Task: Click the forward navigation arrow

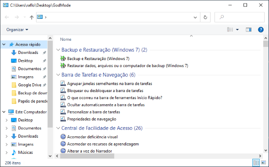Action: (17, 17)
